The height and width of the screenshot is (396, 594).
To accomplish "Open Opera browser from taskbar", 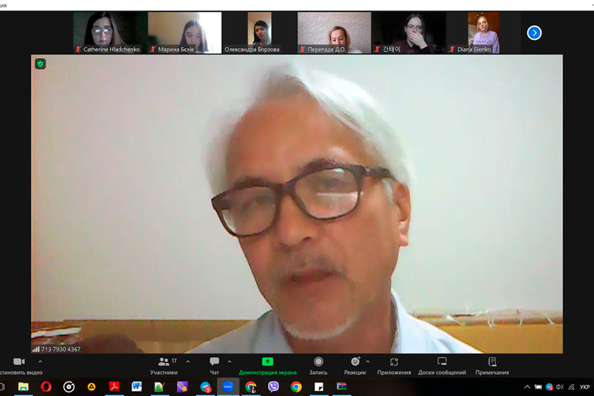I will (46, 387).
